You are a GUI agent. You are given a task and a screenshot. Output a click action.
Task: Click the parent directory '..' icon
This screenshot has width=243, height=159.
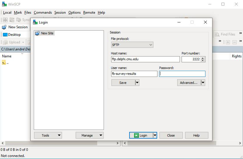point(4,63)
